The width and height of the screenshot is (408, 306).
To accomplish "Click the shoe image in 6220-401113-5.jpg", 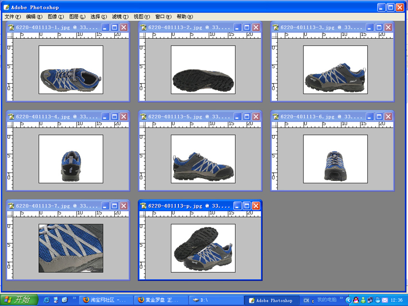I will [x=203, y=159].
